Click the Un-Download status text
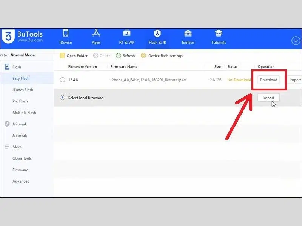The height and width of the screenshot is (226, 302). coord(239,80)
